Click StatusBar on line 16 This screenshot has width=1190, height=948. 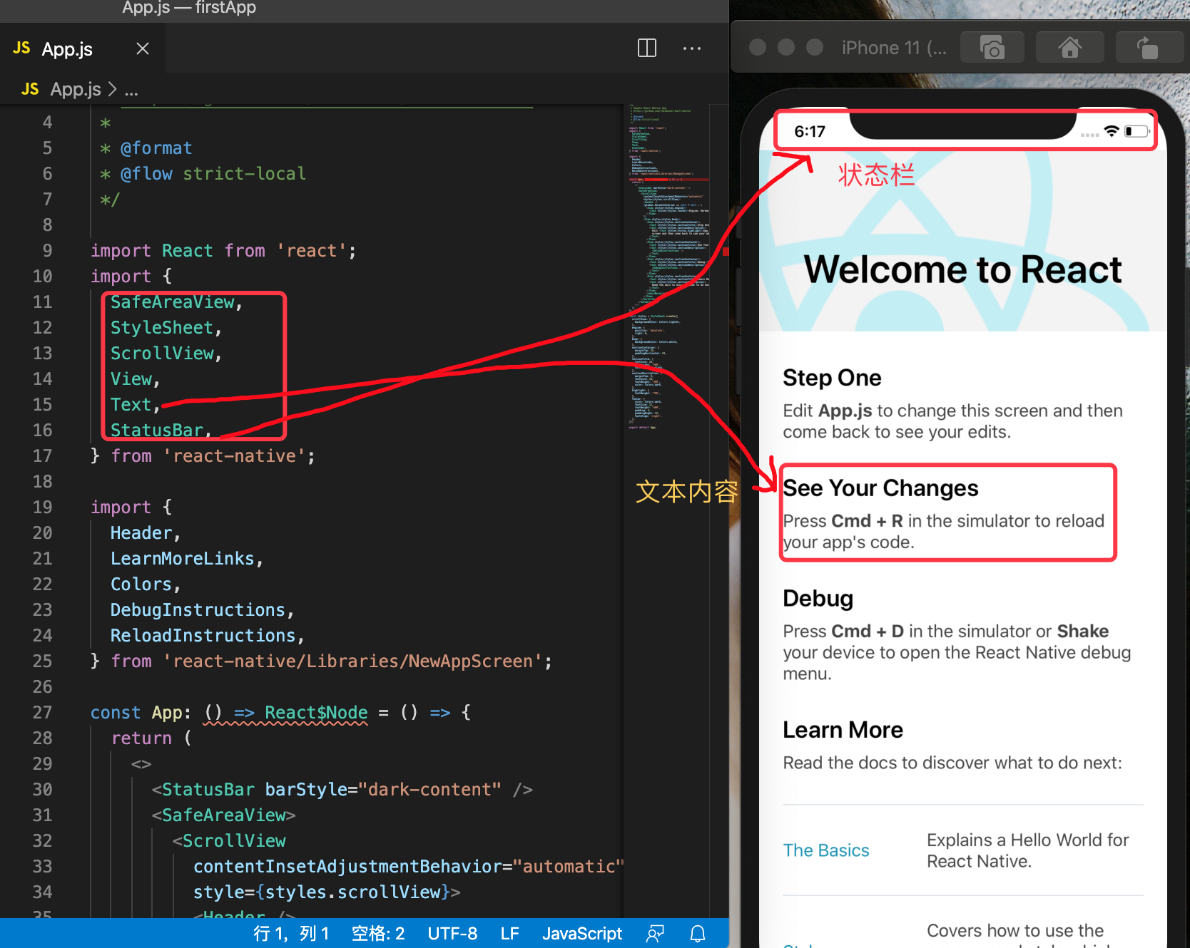click(157, 430)
